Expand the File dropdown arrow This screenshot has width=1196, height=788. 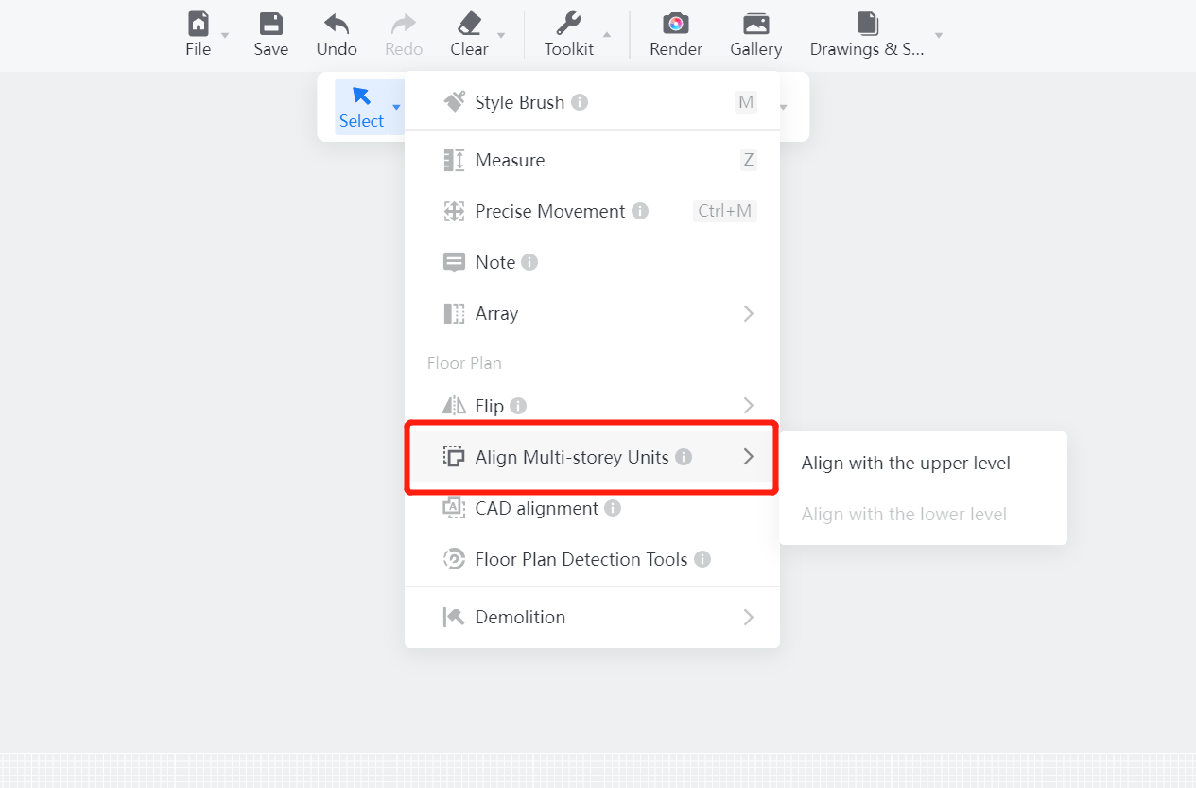pos(225,36)
